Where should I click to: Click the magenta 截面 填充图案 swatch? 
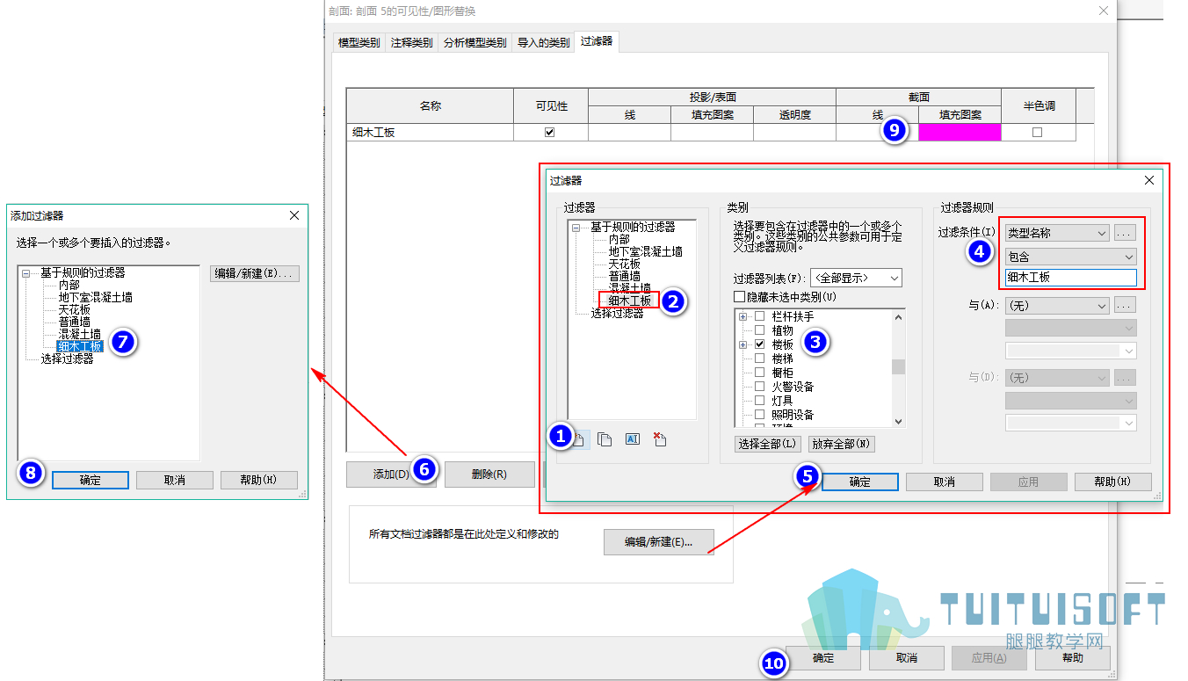click(960, 132)
